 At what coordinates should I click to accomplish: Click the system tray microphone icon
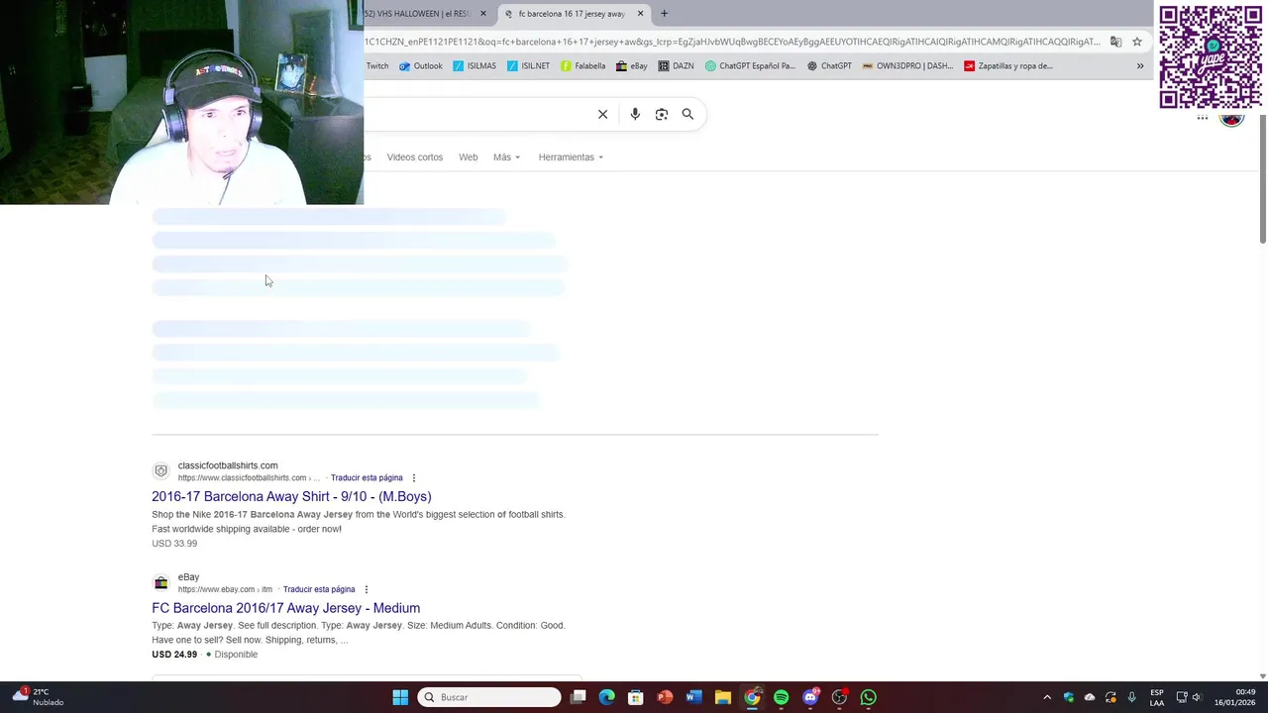[1131, 697]
